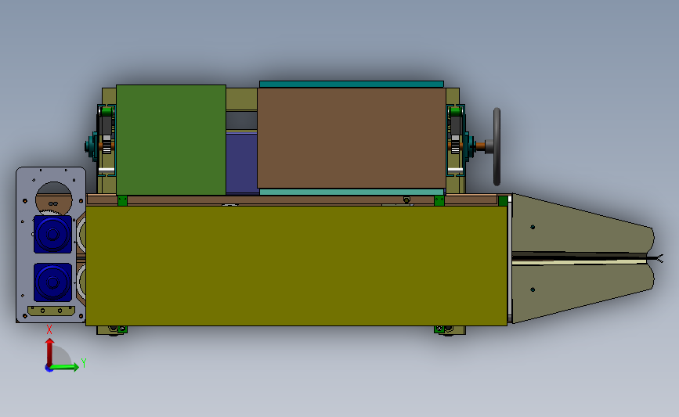Select the large olive-yellow front cover
The image size is (679, 417).
(x=296, y=265)
